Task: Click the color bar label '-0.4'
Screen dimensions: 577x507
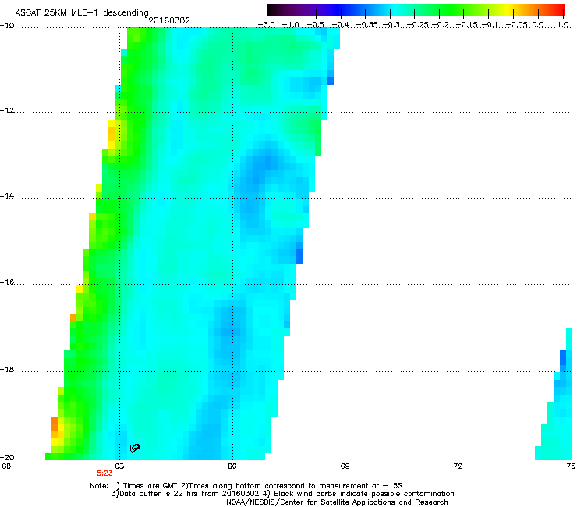Action: point(341,25)
